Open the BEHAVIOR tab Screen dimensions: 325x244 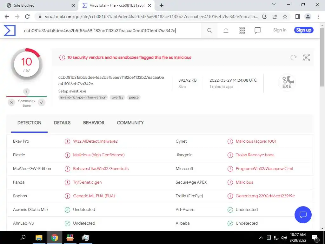click(94, 123)
